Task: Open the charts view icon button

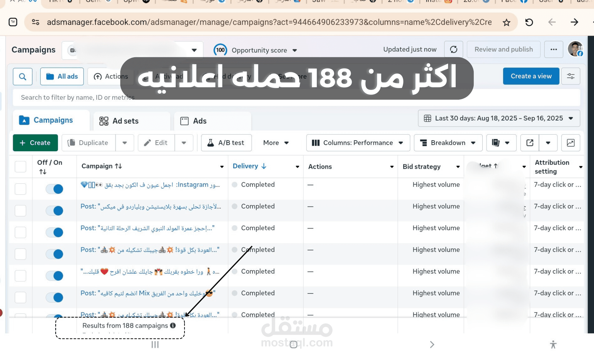Action: coord(571,143)
